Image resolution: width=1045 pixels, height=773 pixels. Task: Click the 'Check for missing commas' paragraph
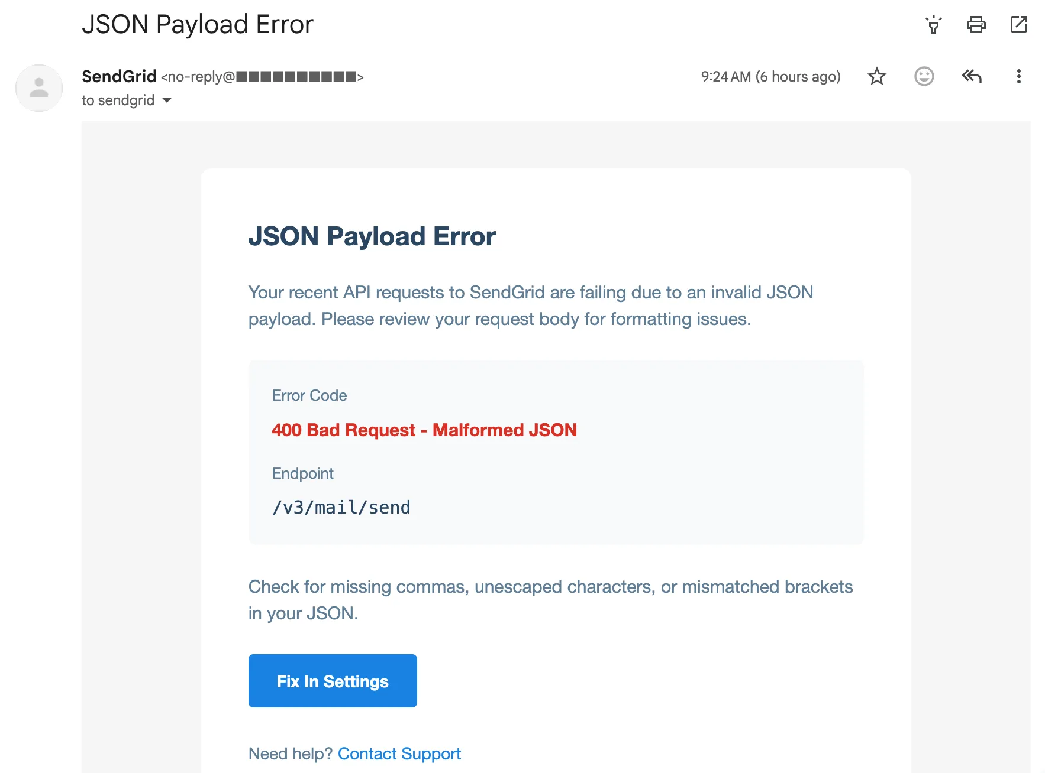[x=550, y=599]
